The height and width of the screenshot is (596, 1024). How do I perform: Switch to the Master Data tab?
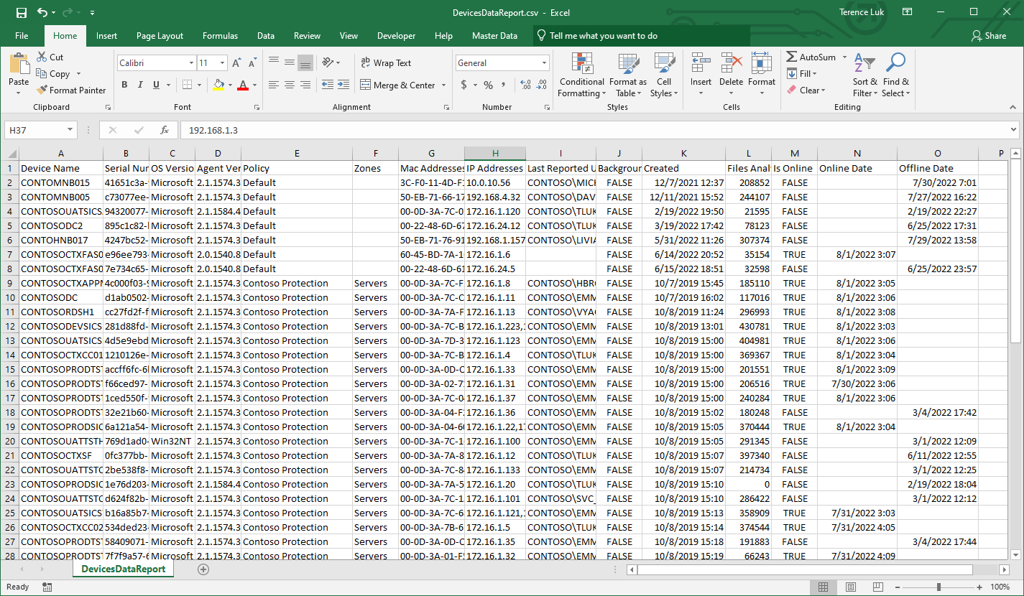[x=494, y=36]
